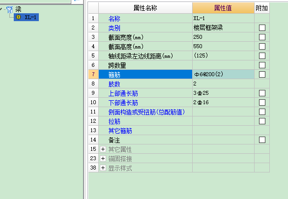This screenshot has width=288, height=199.
Task: Click the 截面宽度(mm) label
Action: pos(126,37)
